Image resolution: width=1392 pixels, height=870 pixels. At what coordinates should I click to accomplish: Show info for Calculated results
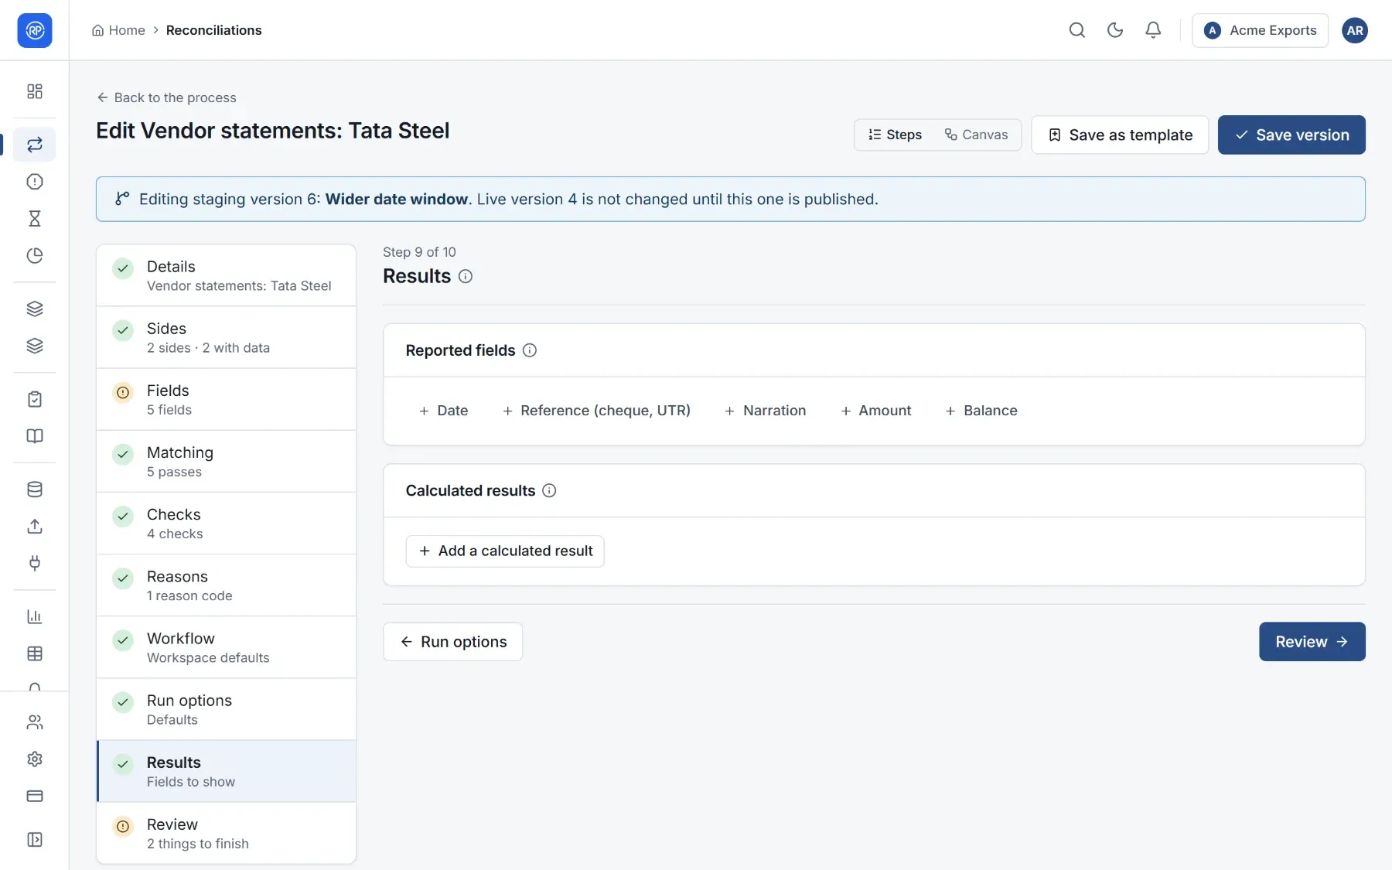pos(549,490)
